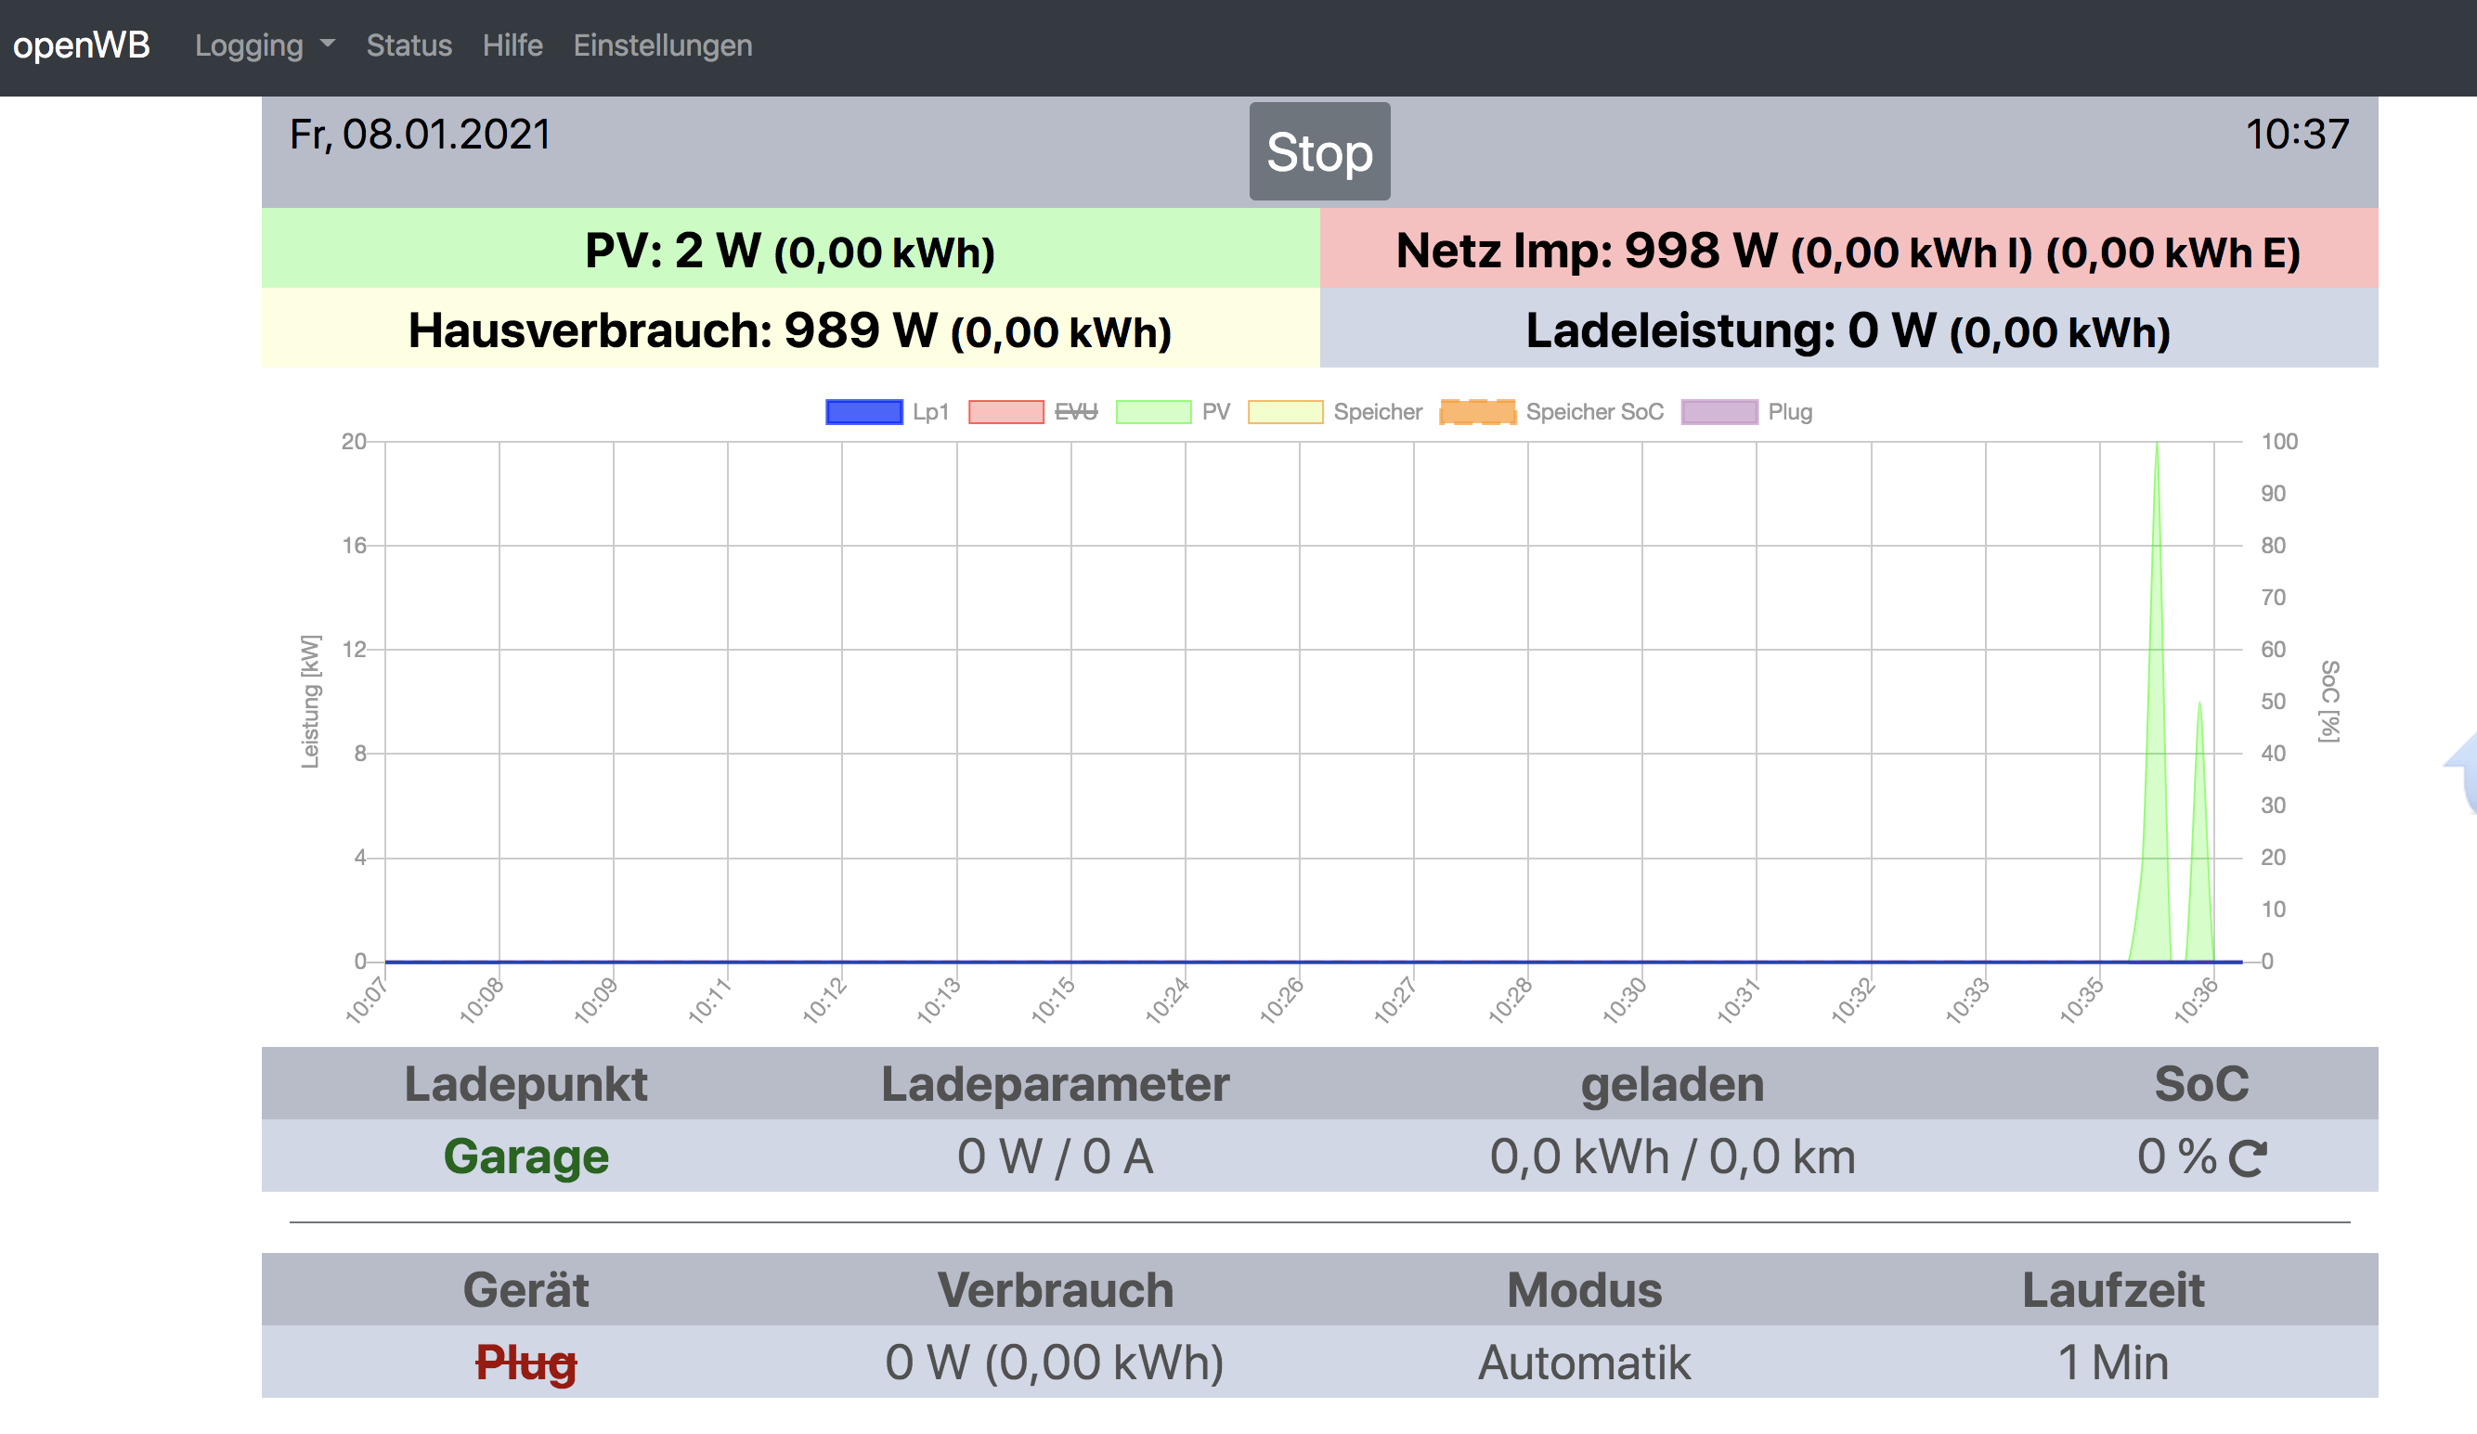The height and width of the screenshot is (1434, 2477).
Task: Hide the PV dataset in chart
Action: click(x=1174, y=412)
